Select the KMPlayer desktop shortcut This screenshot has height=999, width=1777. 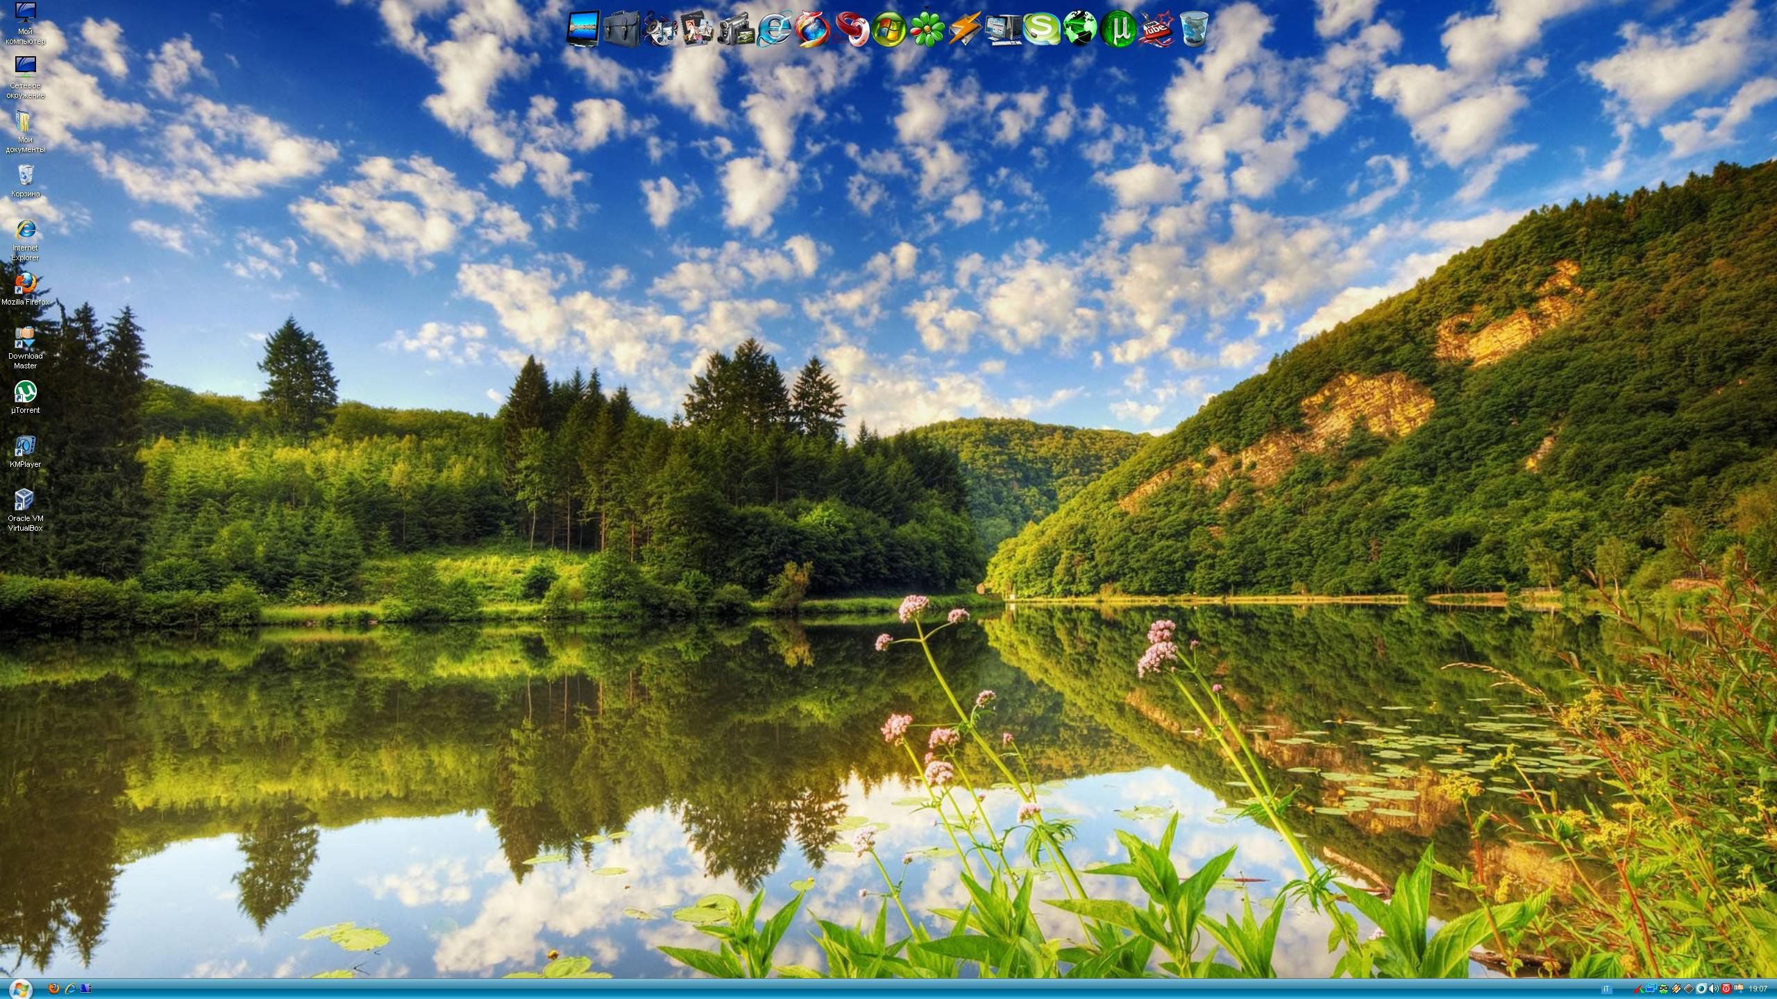25,452
